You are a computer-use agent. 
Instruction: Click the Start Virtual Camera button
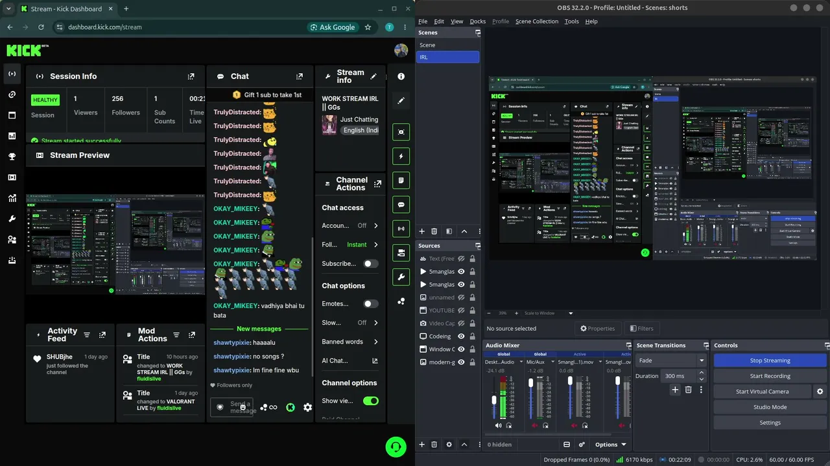(x=763, y=392)
